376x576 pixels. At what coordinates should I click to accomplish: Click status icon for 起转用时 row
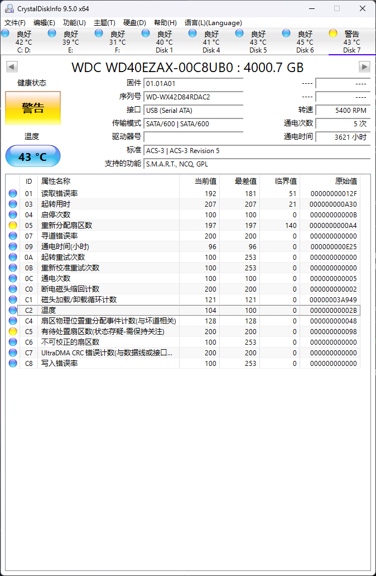pyautogui.click(x=13, y=204)
